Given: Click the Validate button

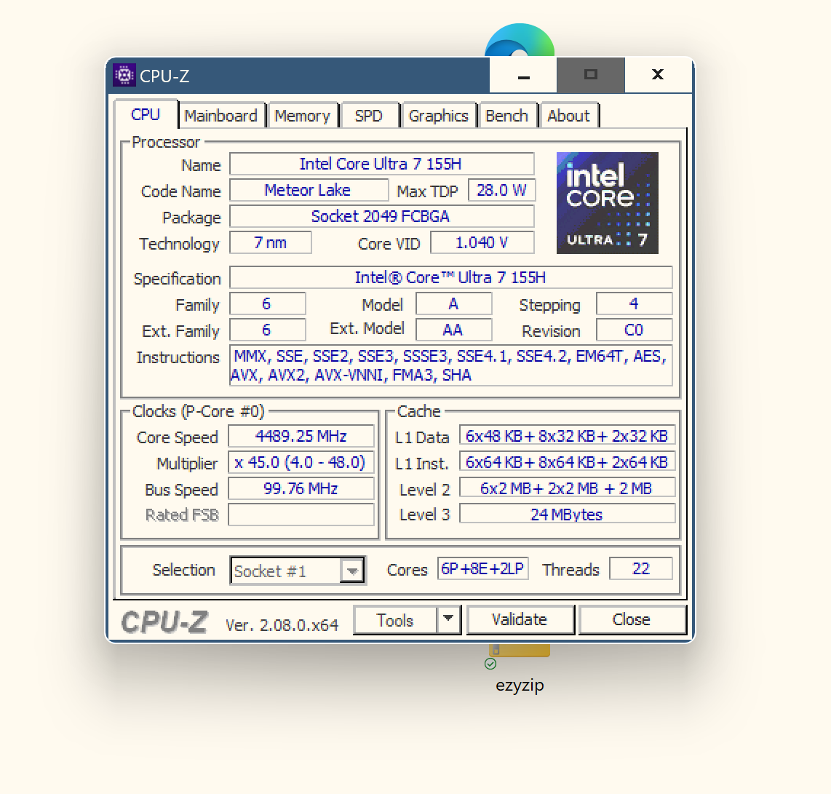Looking at the screenshot, I should [520, 619].
